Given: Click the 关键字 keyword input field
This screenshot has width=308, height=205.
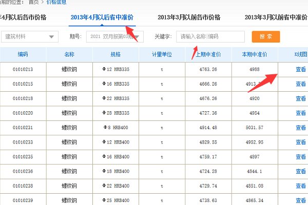Looking at the screenshot, I should click(210, 37).
